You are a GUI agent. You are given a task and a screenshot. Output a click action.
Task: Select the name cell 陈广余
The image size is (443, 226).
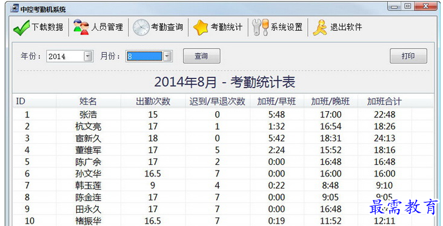pos(88,162)
